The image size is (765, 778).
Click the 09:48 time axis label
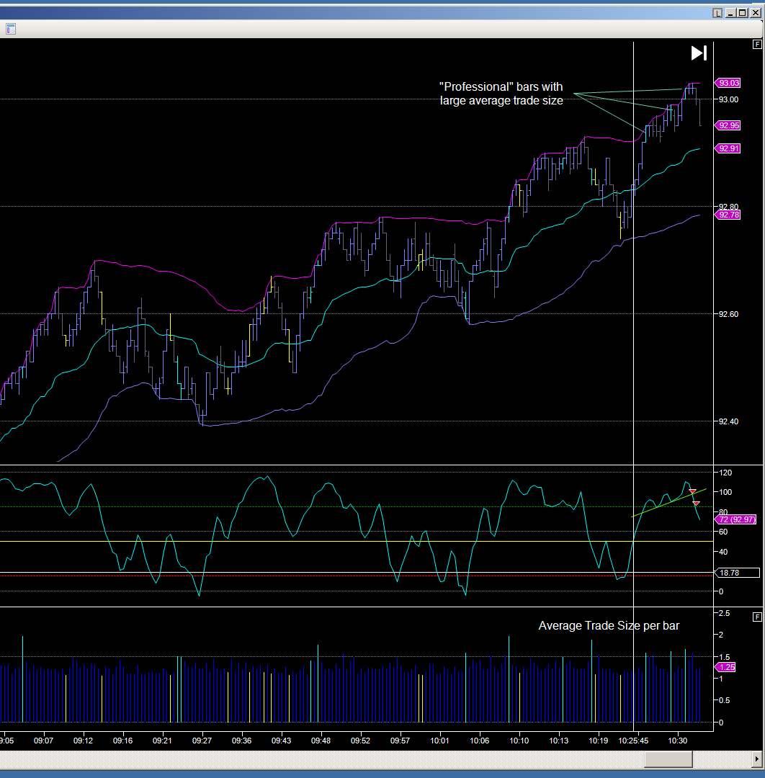tap(321, 741)
